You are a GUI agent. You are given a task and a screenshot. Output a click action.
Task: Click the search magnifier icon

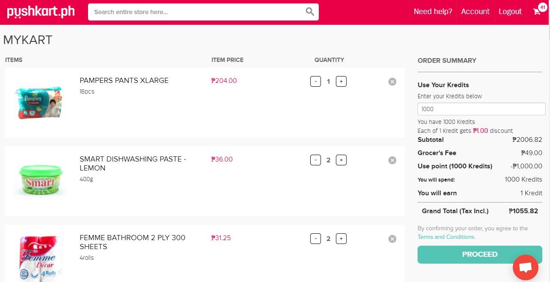click(x=309, y=12)
